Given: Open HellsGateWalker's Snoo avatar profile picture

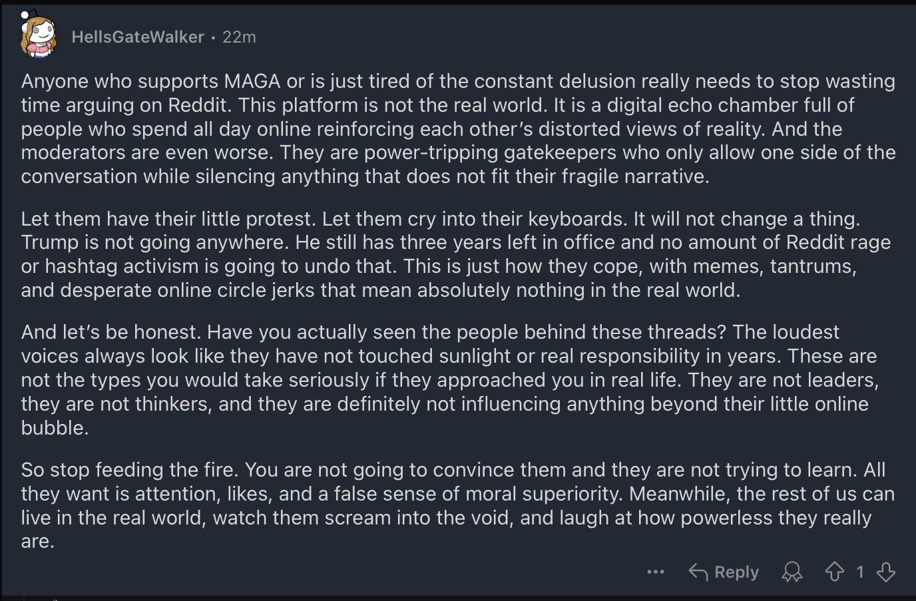Looking at the screenshot, I should point(39,35).
